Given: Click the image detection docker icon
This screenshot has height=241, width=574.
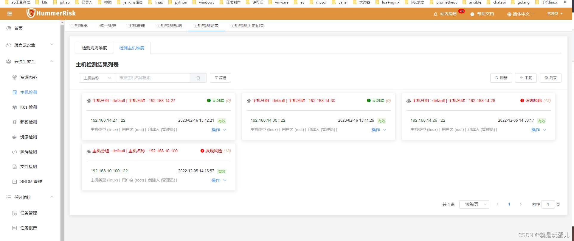Looking at the screenshot, I should 15,137.
